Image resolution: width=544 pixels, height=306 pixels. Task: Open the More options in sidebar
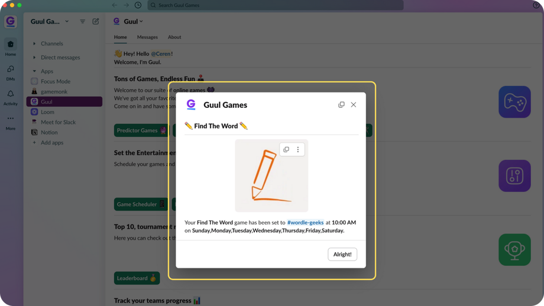pos(11,123)
